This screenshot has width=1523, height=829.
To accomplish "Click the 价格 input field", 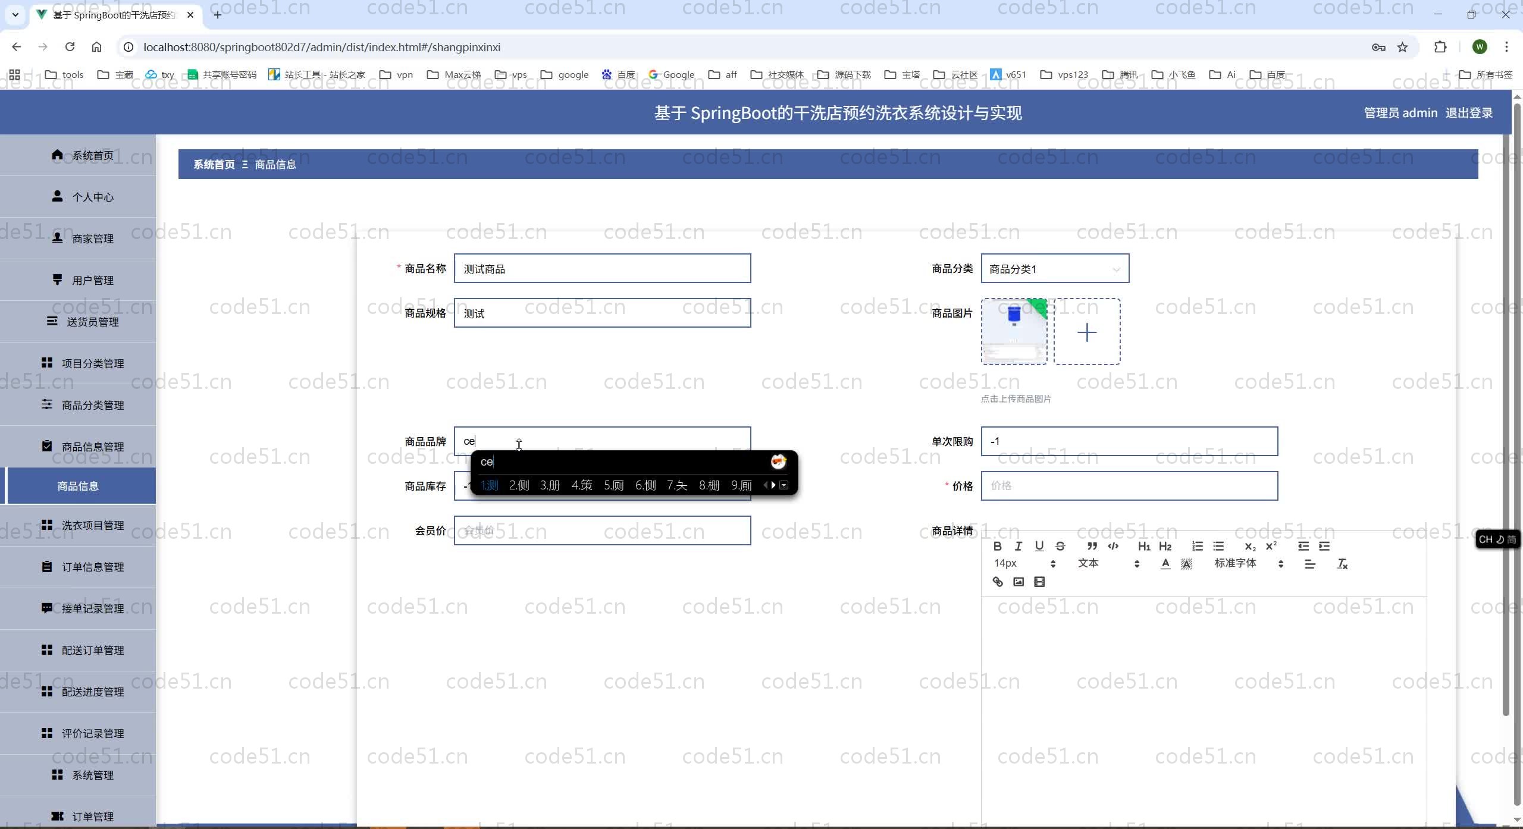I will [1129, 486].
